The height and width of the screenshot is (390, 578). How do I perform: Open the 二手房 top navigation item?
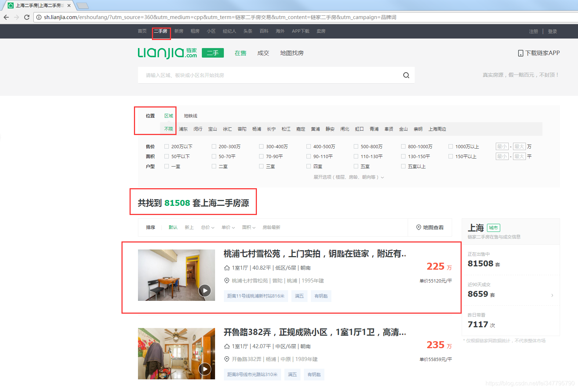[x=161, y=31]
